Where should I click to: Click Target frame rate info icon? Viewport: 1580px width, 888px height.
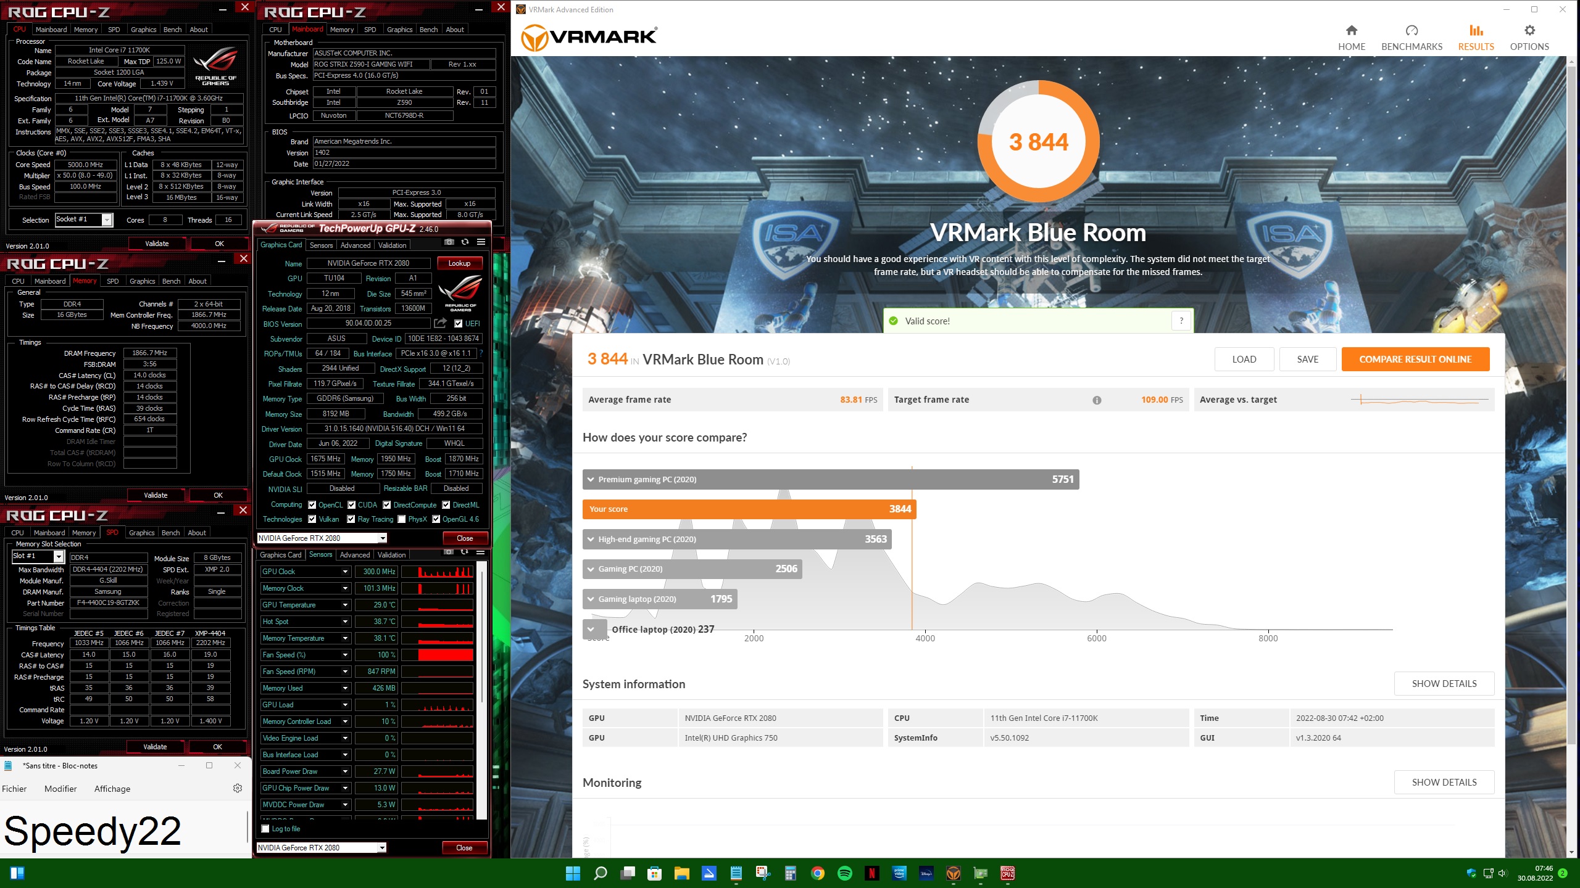(x=1097, y=400)
